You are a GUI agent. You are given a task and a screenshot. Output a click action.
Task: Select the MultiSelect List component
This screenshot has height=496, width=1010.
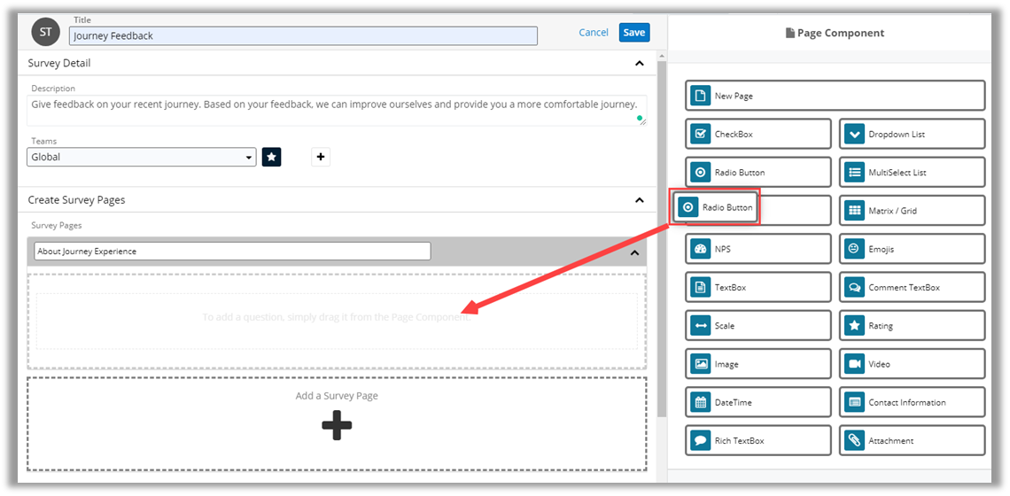point(912,173)
